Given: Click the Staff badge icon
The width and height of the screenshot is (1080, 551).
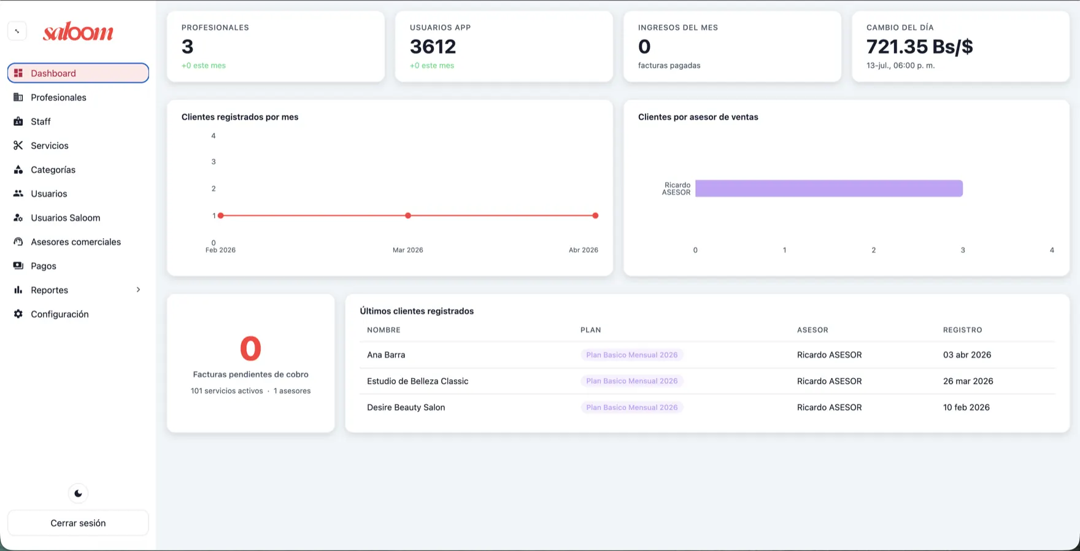Looking at the screenshot, I should coord(18,121).
